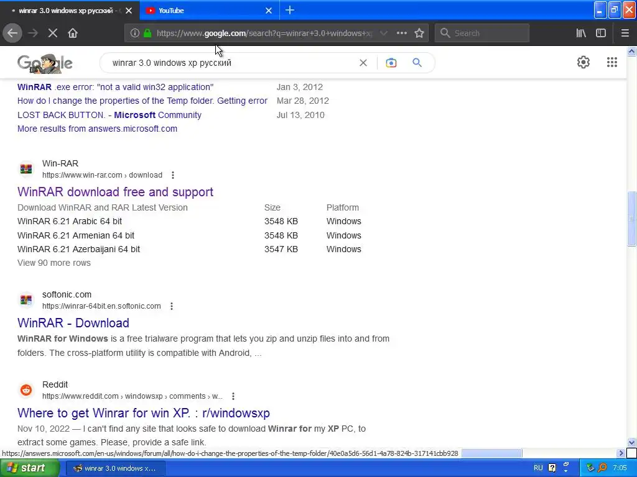Focus the Firefox Search box
The width and height of the screenshot is (637, 477).
click(x=482, y=33)
